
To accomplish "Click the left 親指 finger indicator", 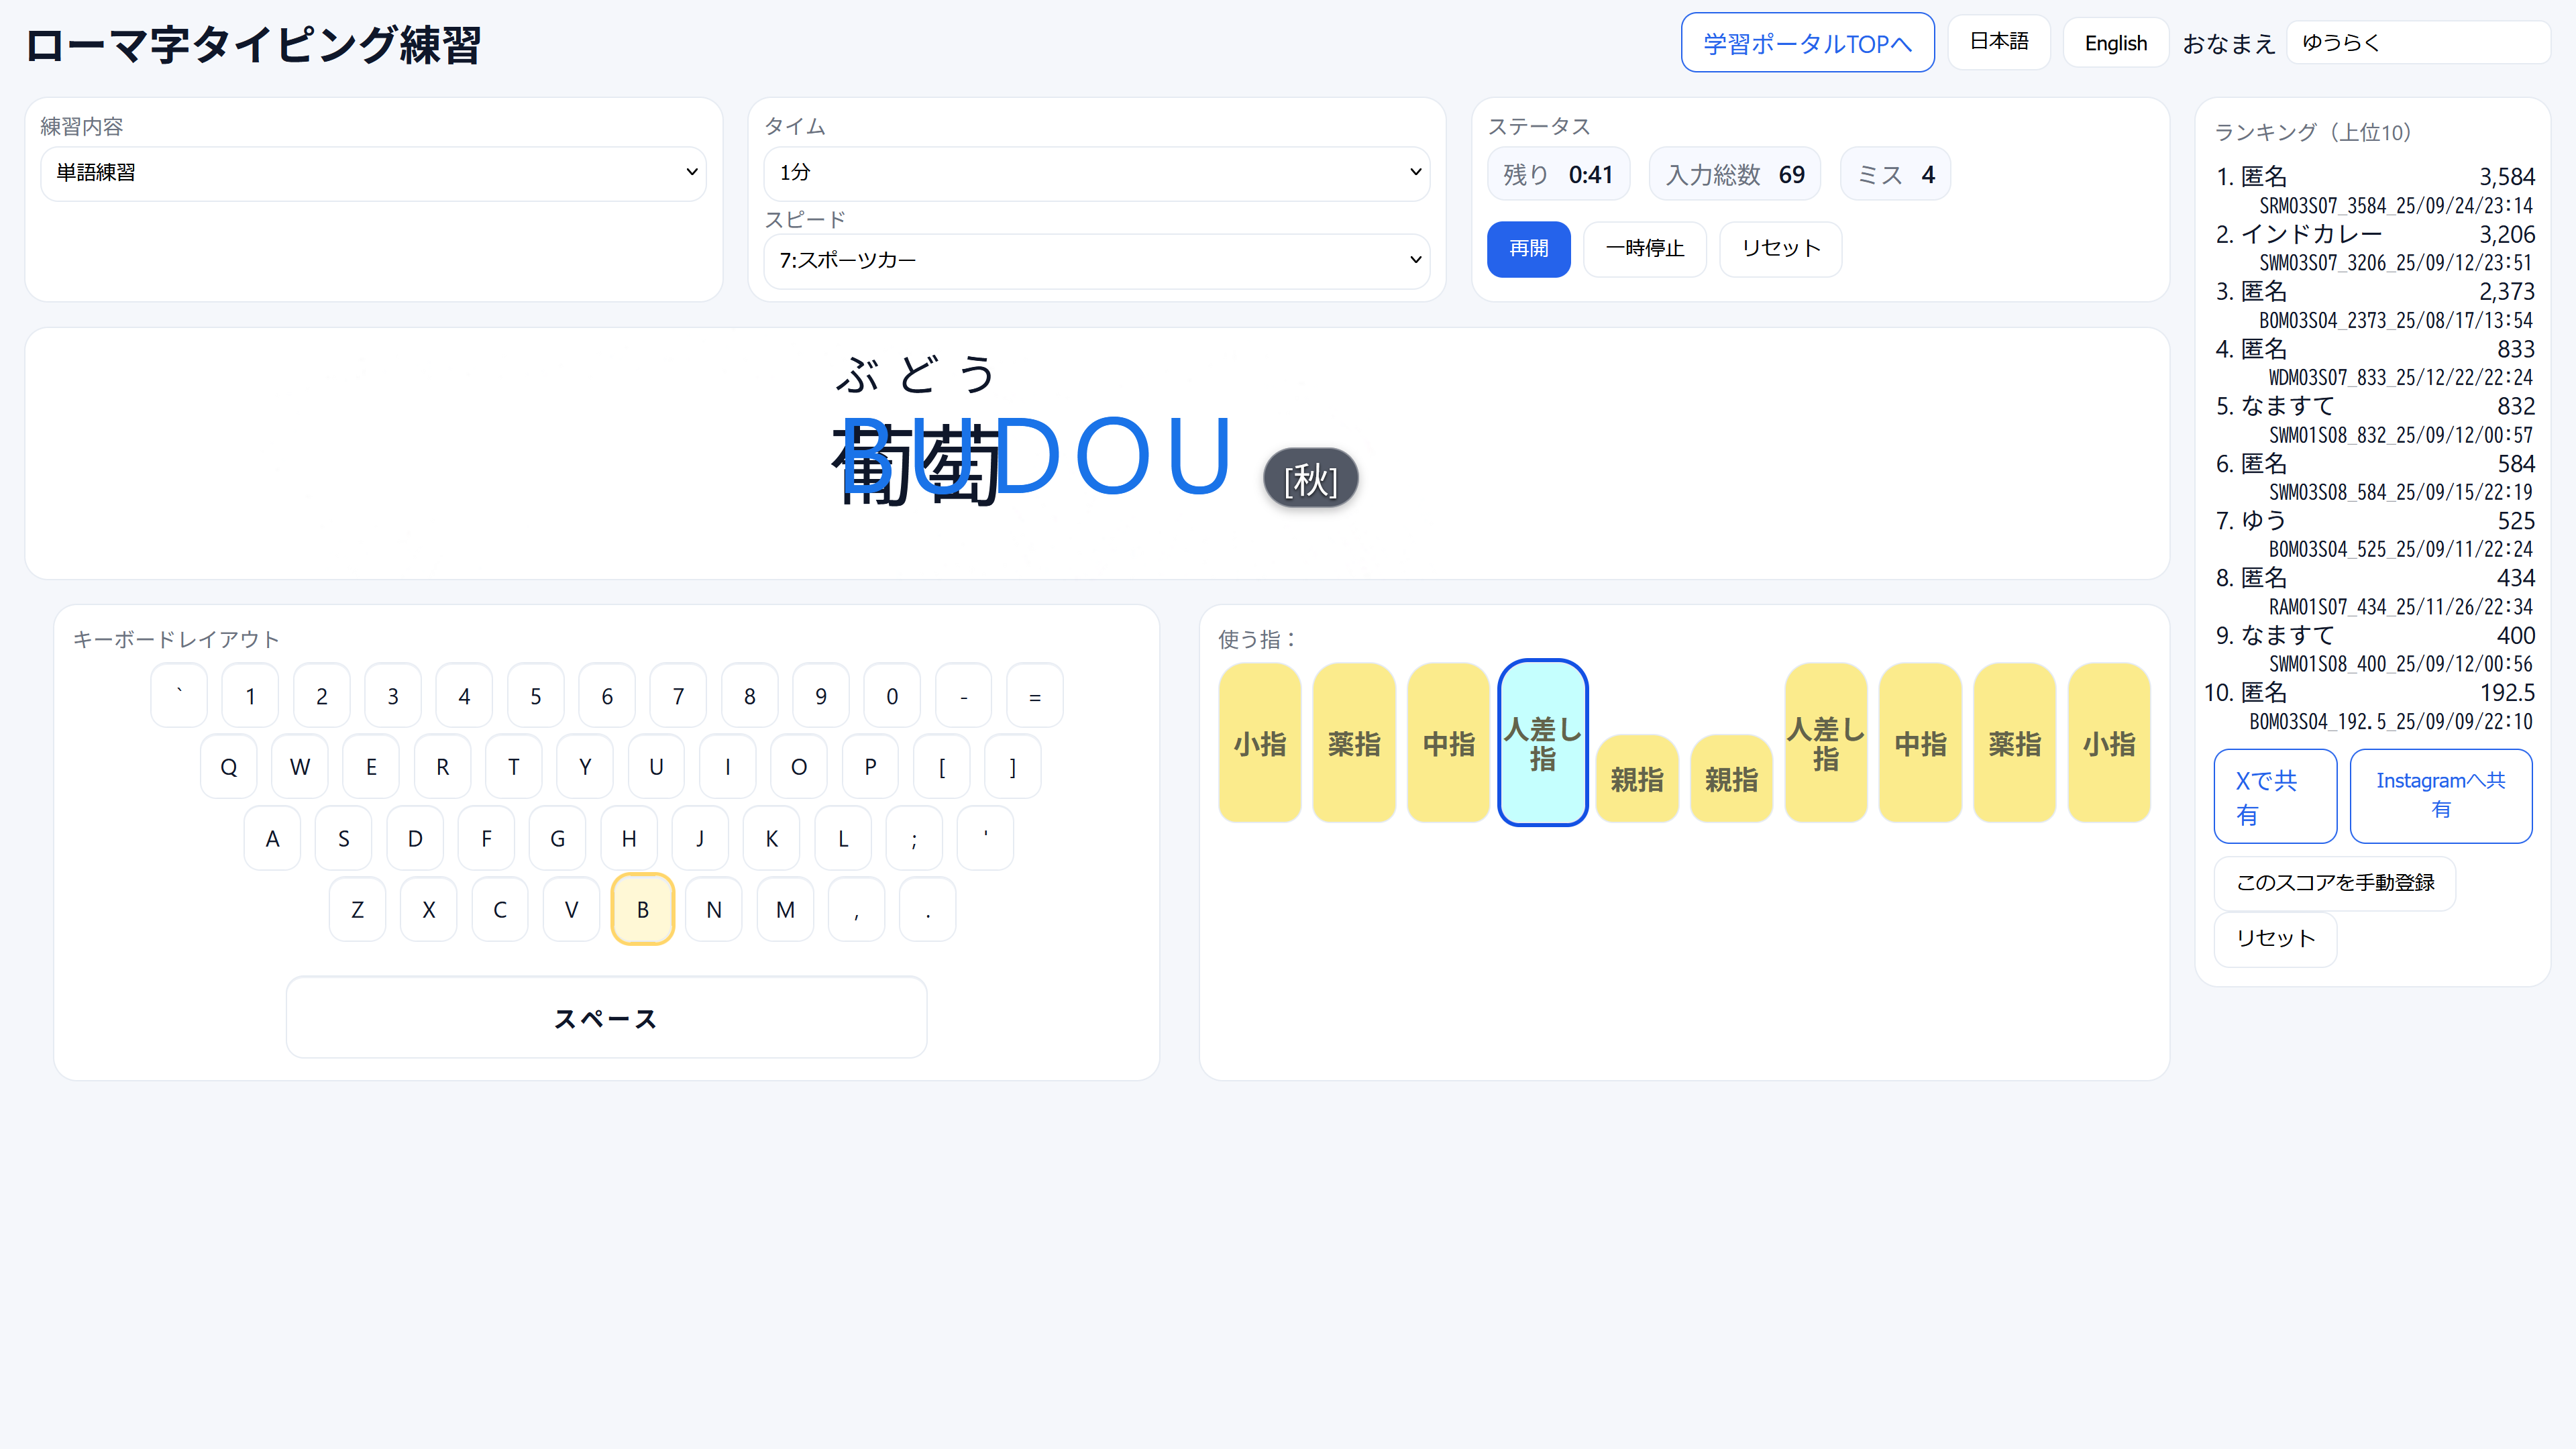I will pyautogui.click(x=1636, y=779).
